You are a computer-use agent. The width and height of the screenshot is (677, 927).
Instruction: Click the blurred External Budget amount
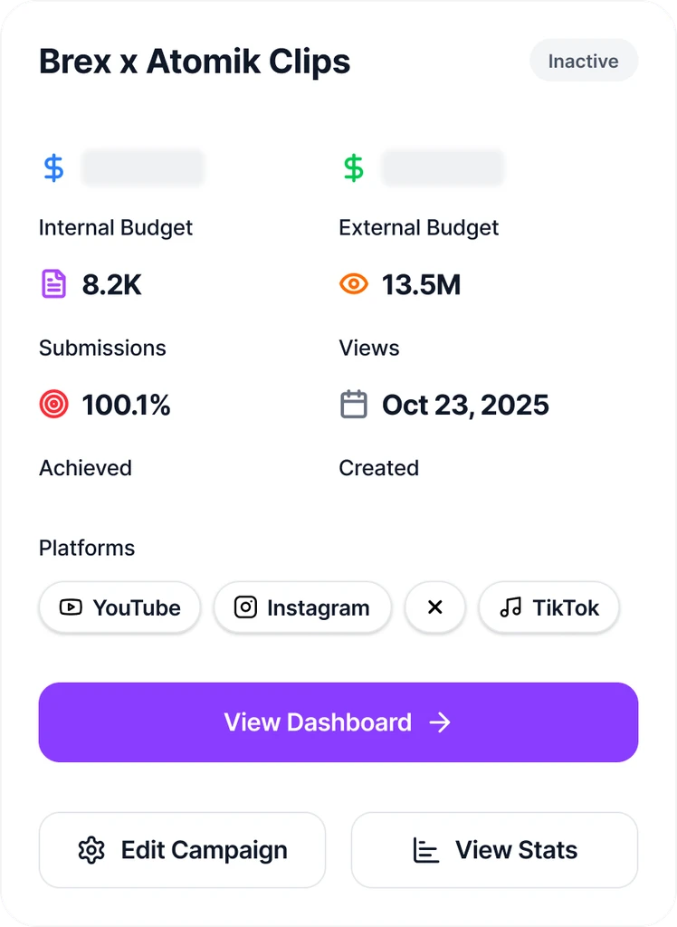[443, 168]
